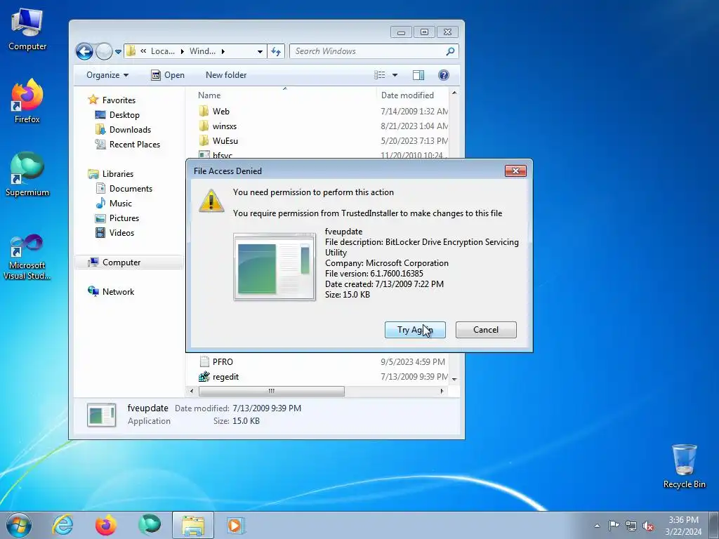Screen dimensions: 719x539
Task: Open the Windows Start menu
Action: coord(19,525)
